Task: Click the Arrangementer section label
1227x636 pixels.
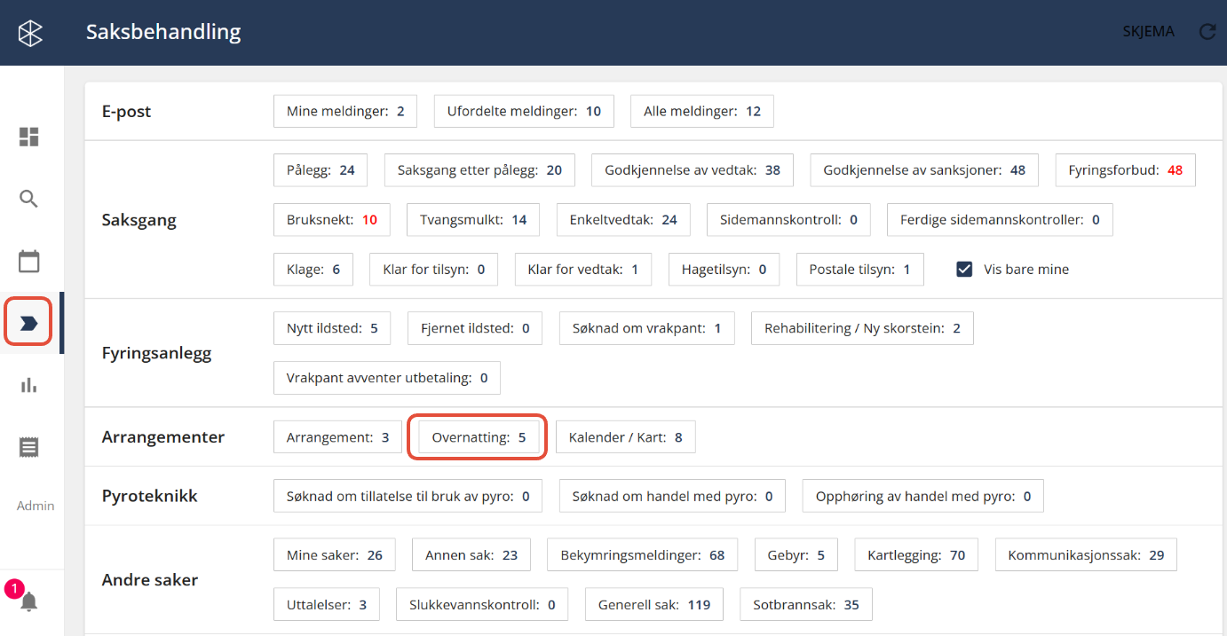Action: [163, 437]
